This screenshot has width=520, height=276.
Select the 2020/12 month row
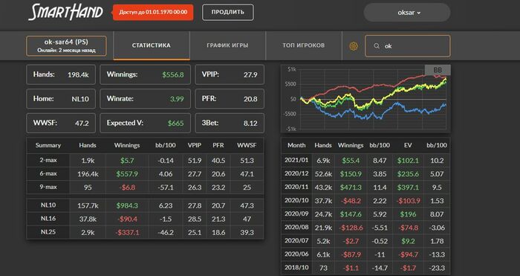coord(365,173)
